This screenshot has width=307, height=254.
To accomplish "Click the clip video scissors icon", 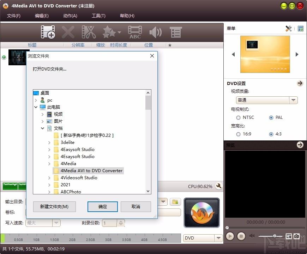I will pos(89,32).
